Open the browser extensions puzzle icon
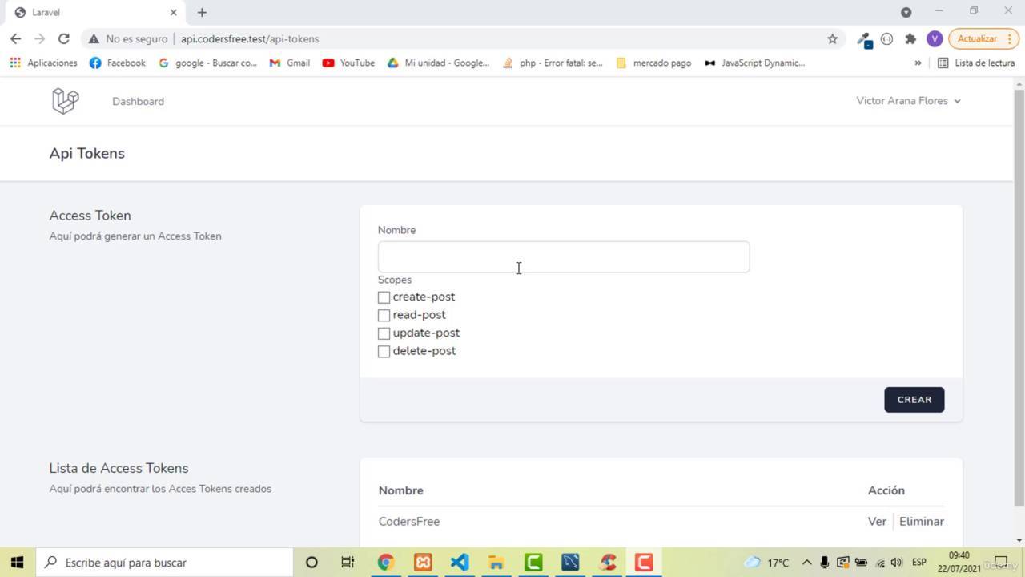This screenshot has height=577, width=1025. (x=910, y=38)
